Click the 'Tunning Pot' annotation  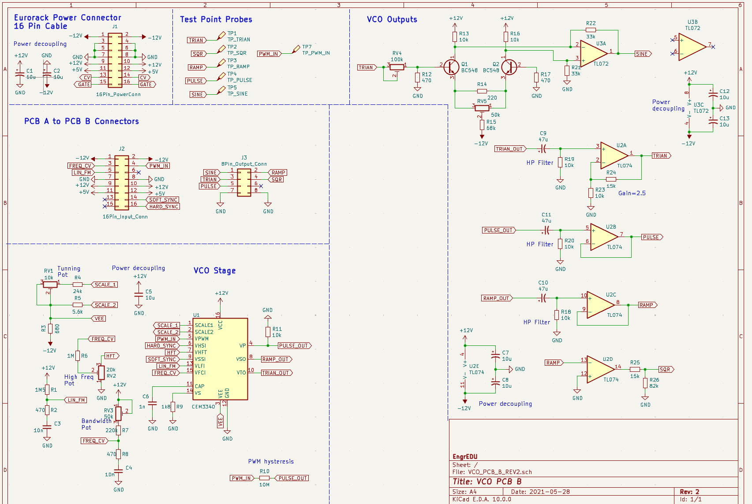[69, 271]
